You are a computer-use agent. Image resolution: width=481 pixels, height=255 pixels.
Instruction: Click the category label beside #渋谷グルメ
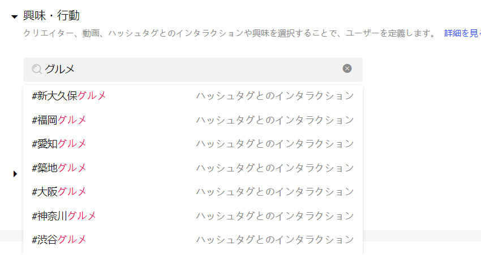pyautogui.click(x=275, y=239)
